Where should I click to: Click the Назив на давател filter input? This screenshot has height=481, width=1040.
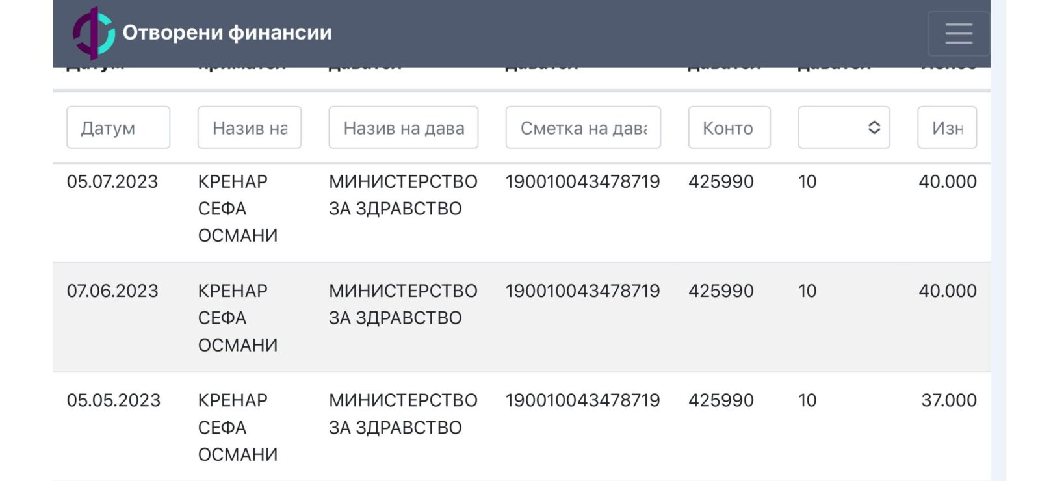point(403,127)
